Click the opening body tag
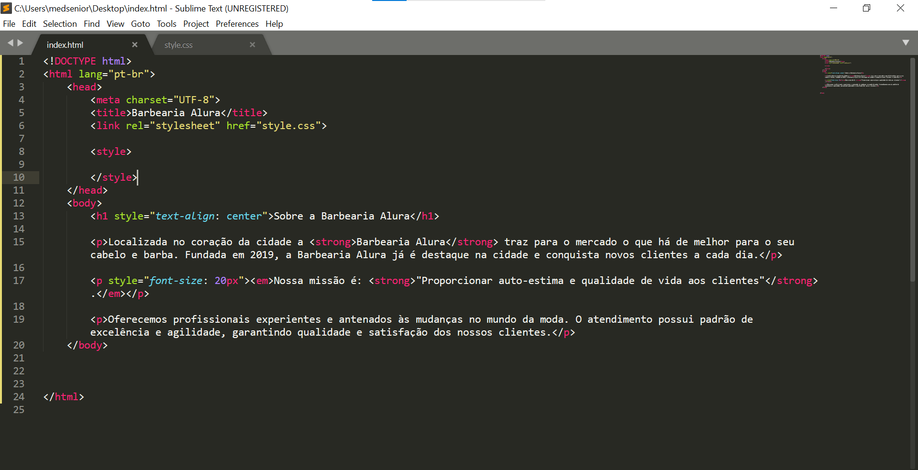This screenshot has height=470, width=918. [84, 203]
